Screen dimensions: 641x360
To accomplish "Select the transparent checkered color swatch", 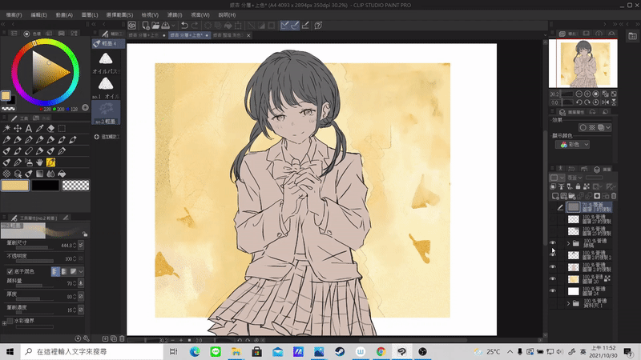I will click(x=75, y=186).
